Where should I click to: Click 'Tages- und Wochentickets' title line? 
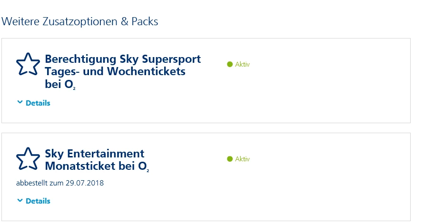[115, 72]
